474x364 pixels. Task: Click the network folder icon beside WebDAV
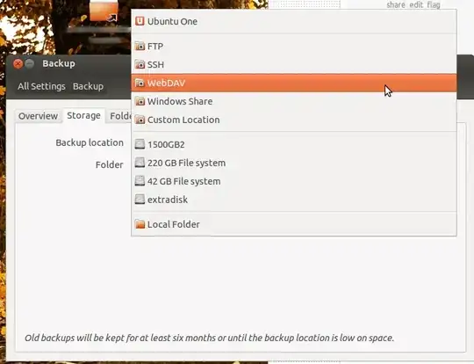[x=140, y=83]
